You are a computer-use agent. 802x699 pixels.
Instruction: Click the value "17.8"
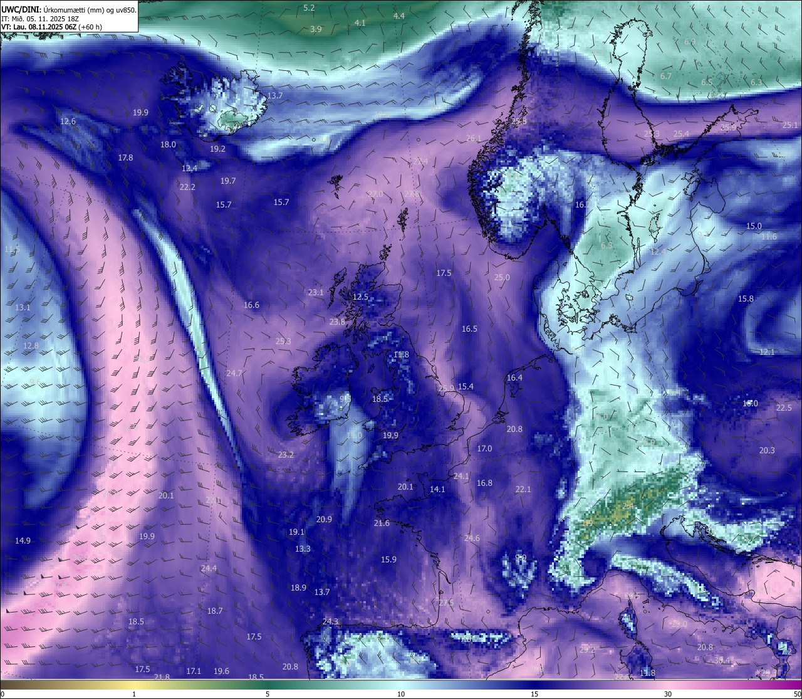click(x=125, y=157)
